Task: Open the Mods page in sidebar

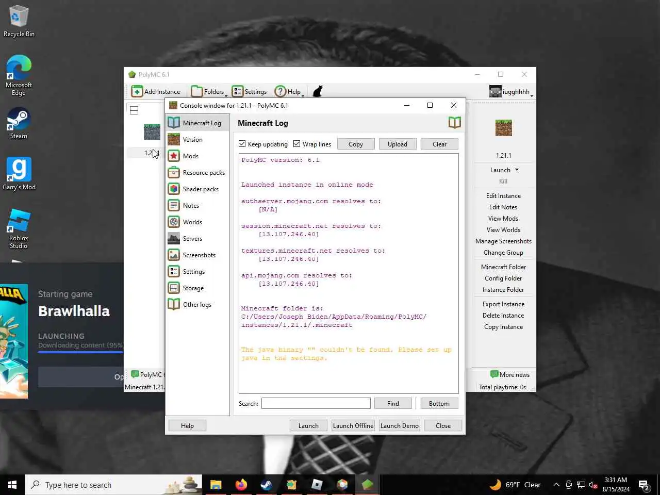Action: 197,156
